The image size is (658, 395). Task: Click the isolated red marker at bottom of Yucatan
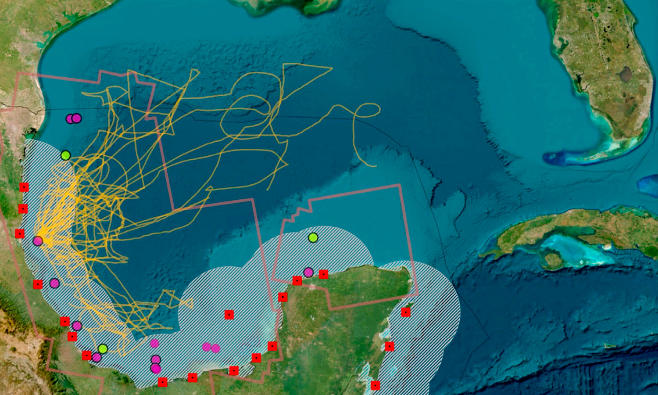pyautogui.click(x=375, y=386)
